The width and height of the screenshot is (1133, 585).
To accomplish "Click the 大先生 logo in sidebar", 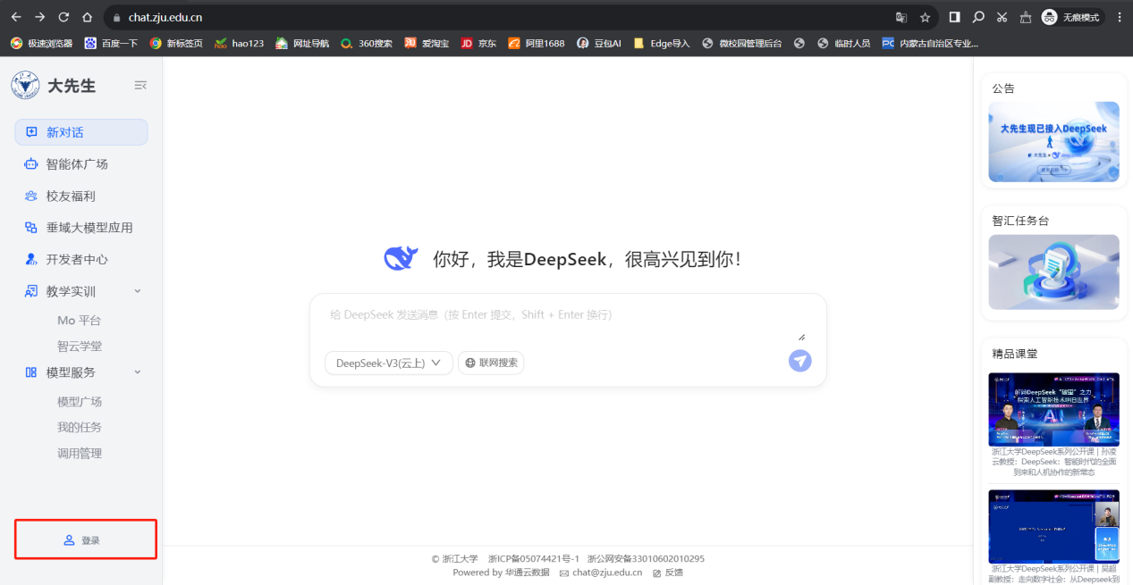I will click(x=53, y=86).
